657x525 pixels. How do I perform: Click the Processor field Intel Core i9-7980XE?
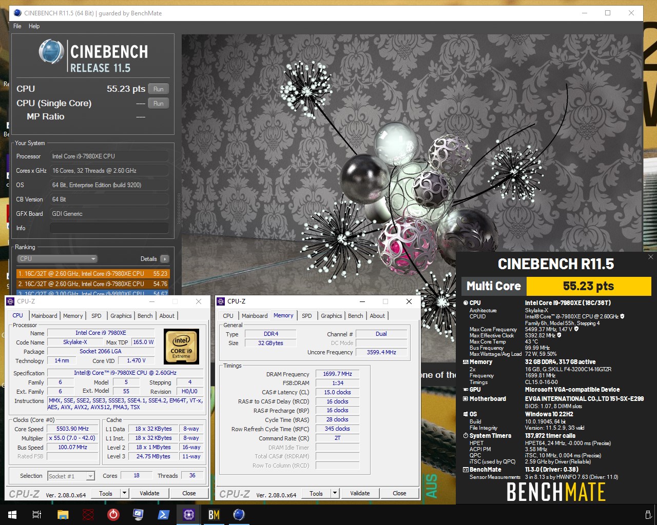pos(109,156)
